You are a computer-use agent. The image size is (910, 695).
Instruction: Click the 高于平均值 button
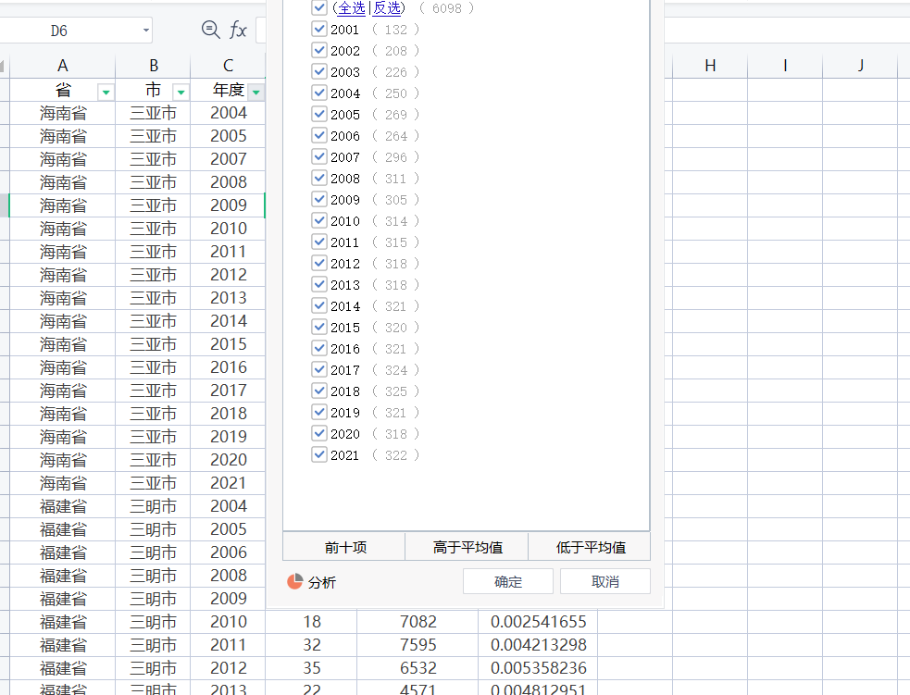[x=467, y=547]
